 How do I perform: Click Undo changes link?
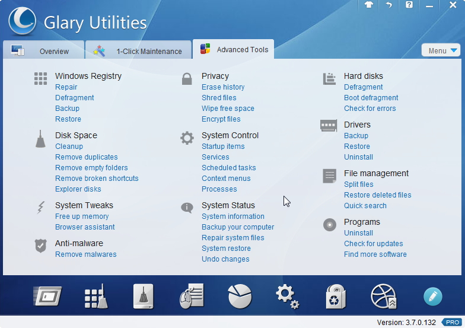click(x=225, y=259)
